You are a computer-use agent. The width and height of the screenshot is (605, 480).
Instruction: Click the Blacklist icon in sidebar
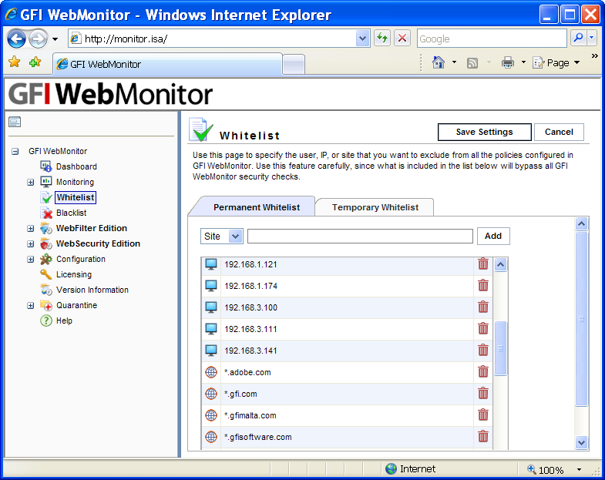(46, 213)
